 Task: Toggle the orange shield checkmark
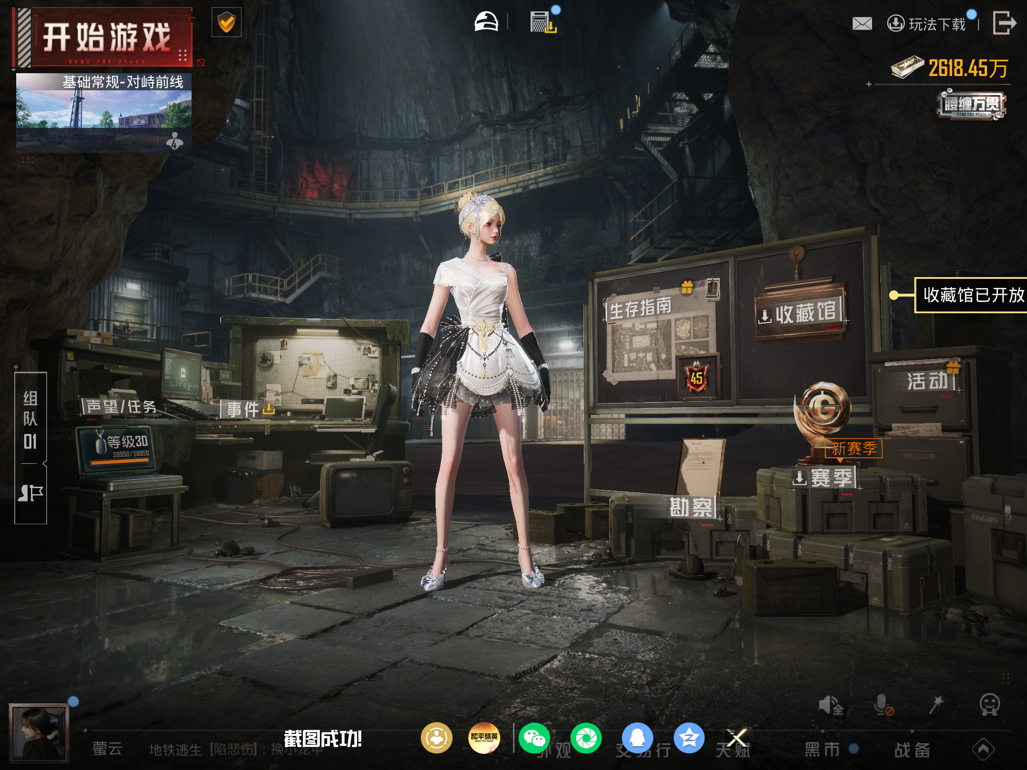(x=226, y=22)
